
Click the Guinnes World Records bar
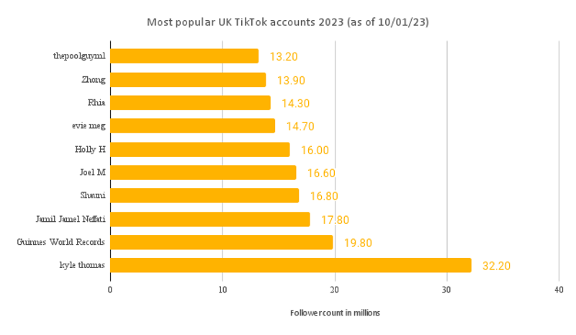coord(221,242)
